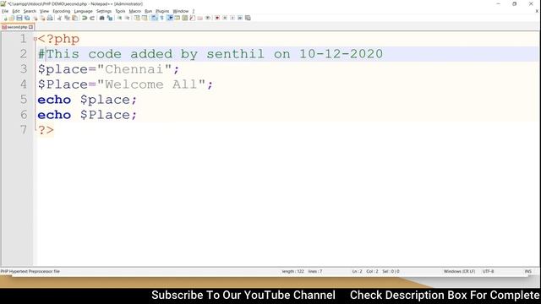Image resolution: width=541 pixels, height=304 pixels.
Task: Click the Replace toolbar icon
Action: coord(110,18)
